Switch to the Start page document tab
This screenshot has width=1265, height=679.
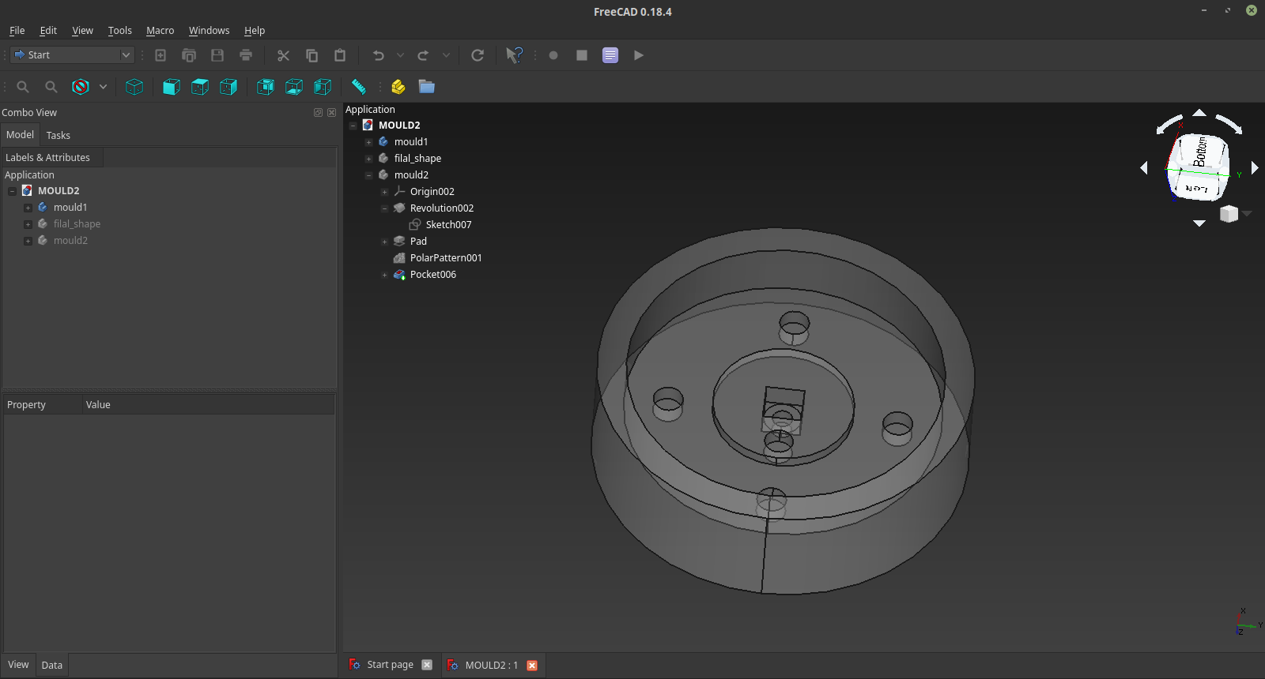point(390,665)
